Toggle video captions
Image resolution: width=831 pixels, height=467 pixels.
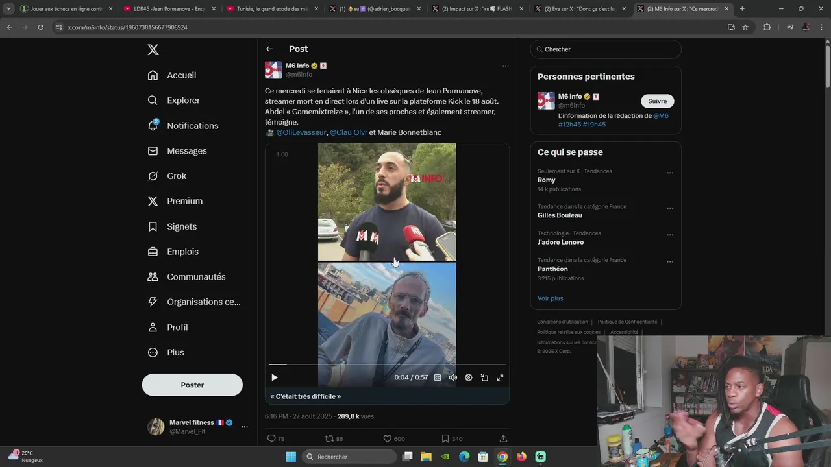[x=438, y=377]
